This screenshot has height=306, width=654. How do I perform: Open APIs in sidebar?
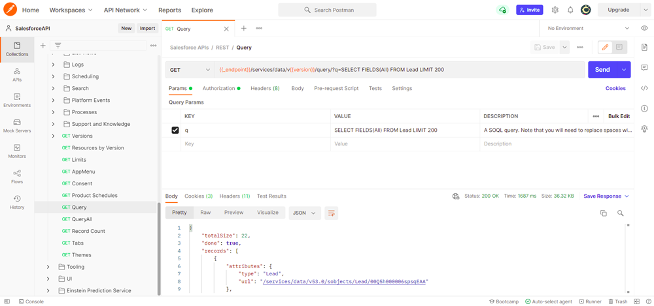pos(17,75)
